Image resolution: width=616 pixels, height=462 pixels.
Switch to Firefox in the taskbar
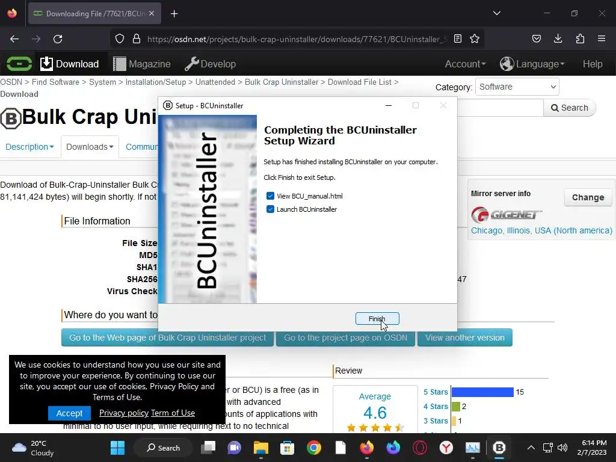click(367, 448)
